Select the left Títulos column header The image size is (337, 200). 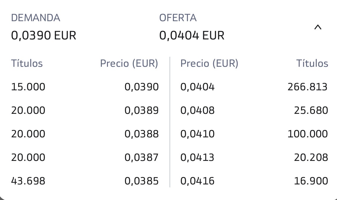pyautogui.click(x=27, y=64)
